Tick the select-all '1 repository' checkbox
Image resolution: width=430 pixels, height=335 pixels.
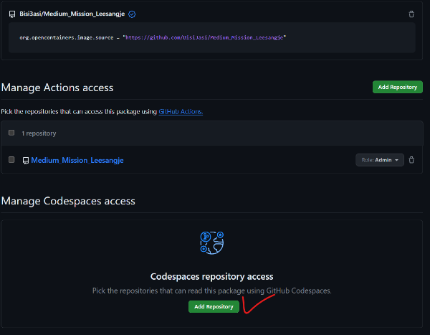[x=11, y=133]
